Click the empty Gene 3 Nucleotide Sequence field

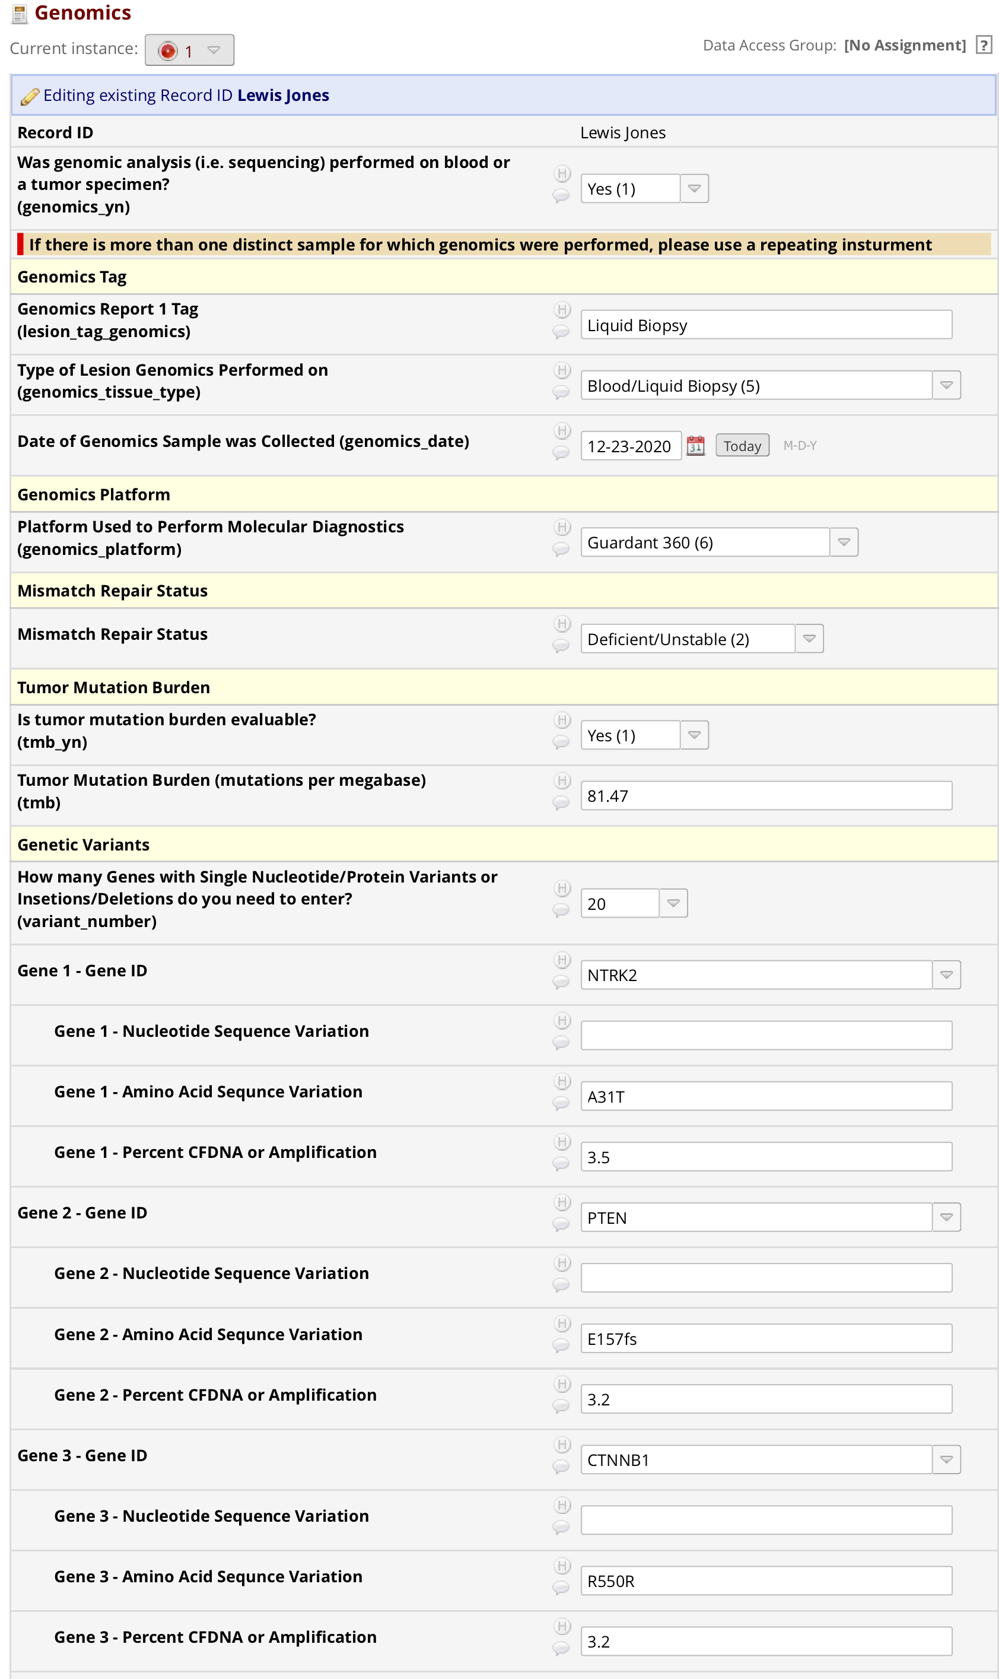pos(766,1520)
